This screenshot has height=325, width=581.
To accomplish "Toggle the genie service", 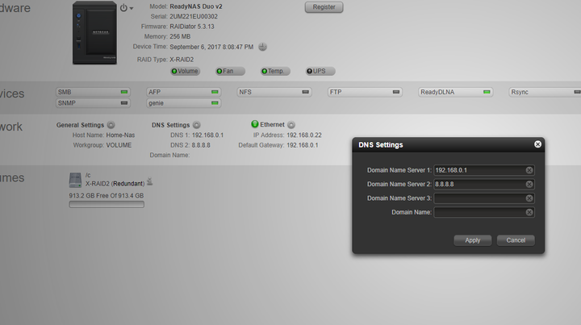I will click(183, 103).
